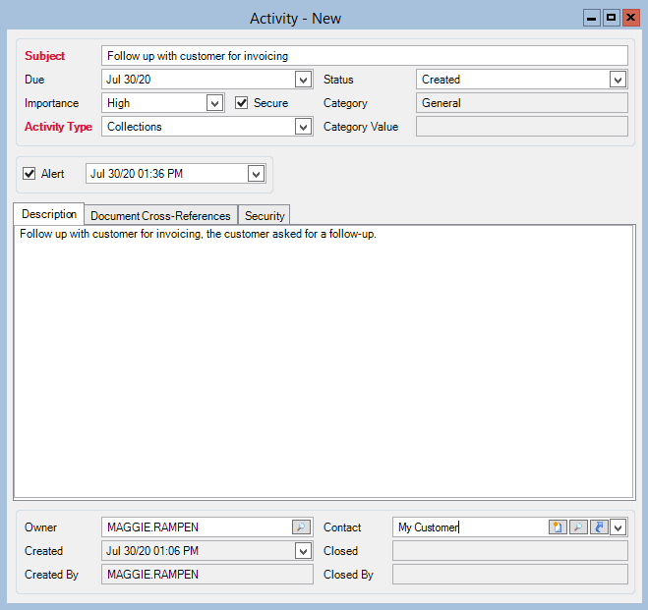This screenshot has height=610, width=648.
Task: Click the blue arrow icon in Contact field
Action: pos(598,527)
